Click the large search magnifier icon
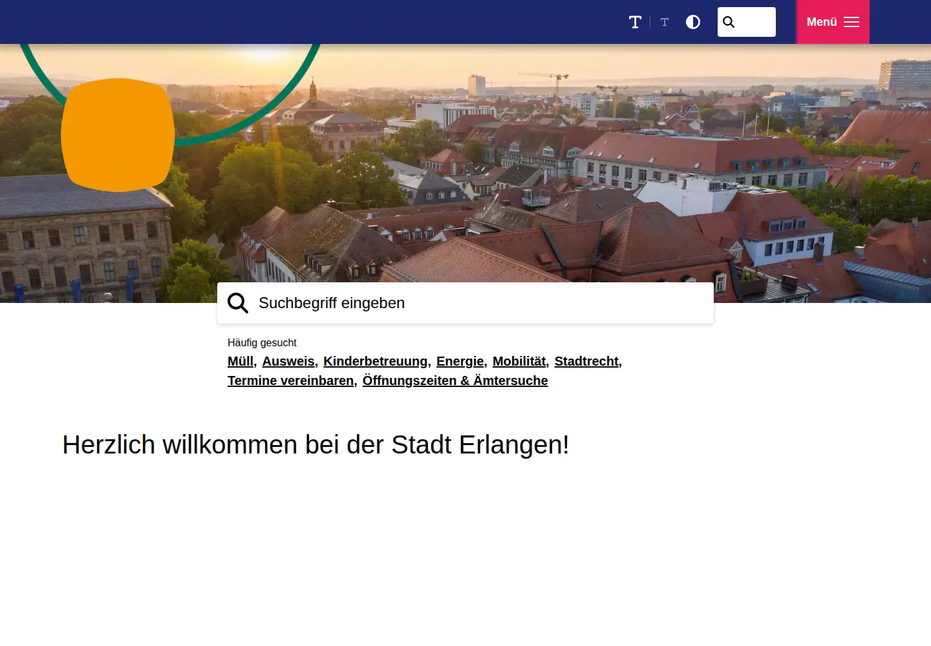The image size is (931, 646). (238, 303)
